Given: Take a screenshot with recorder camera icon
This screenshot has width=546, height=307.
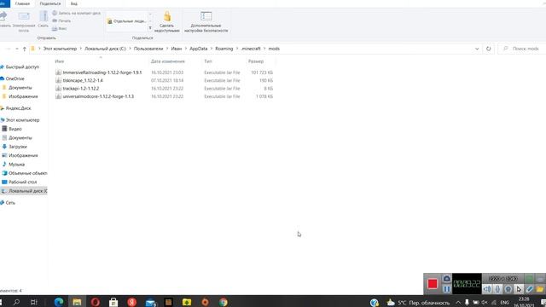Looking at the screenshot, I should [x=447, y=279].
